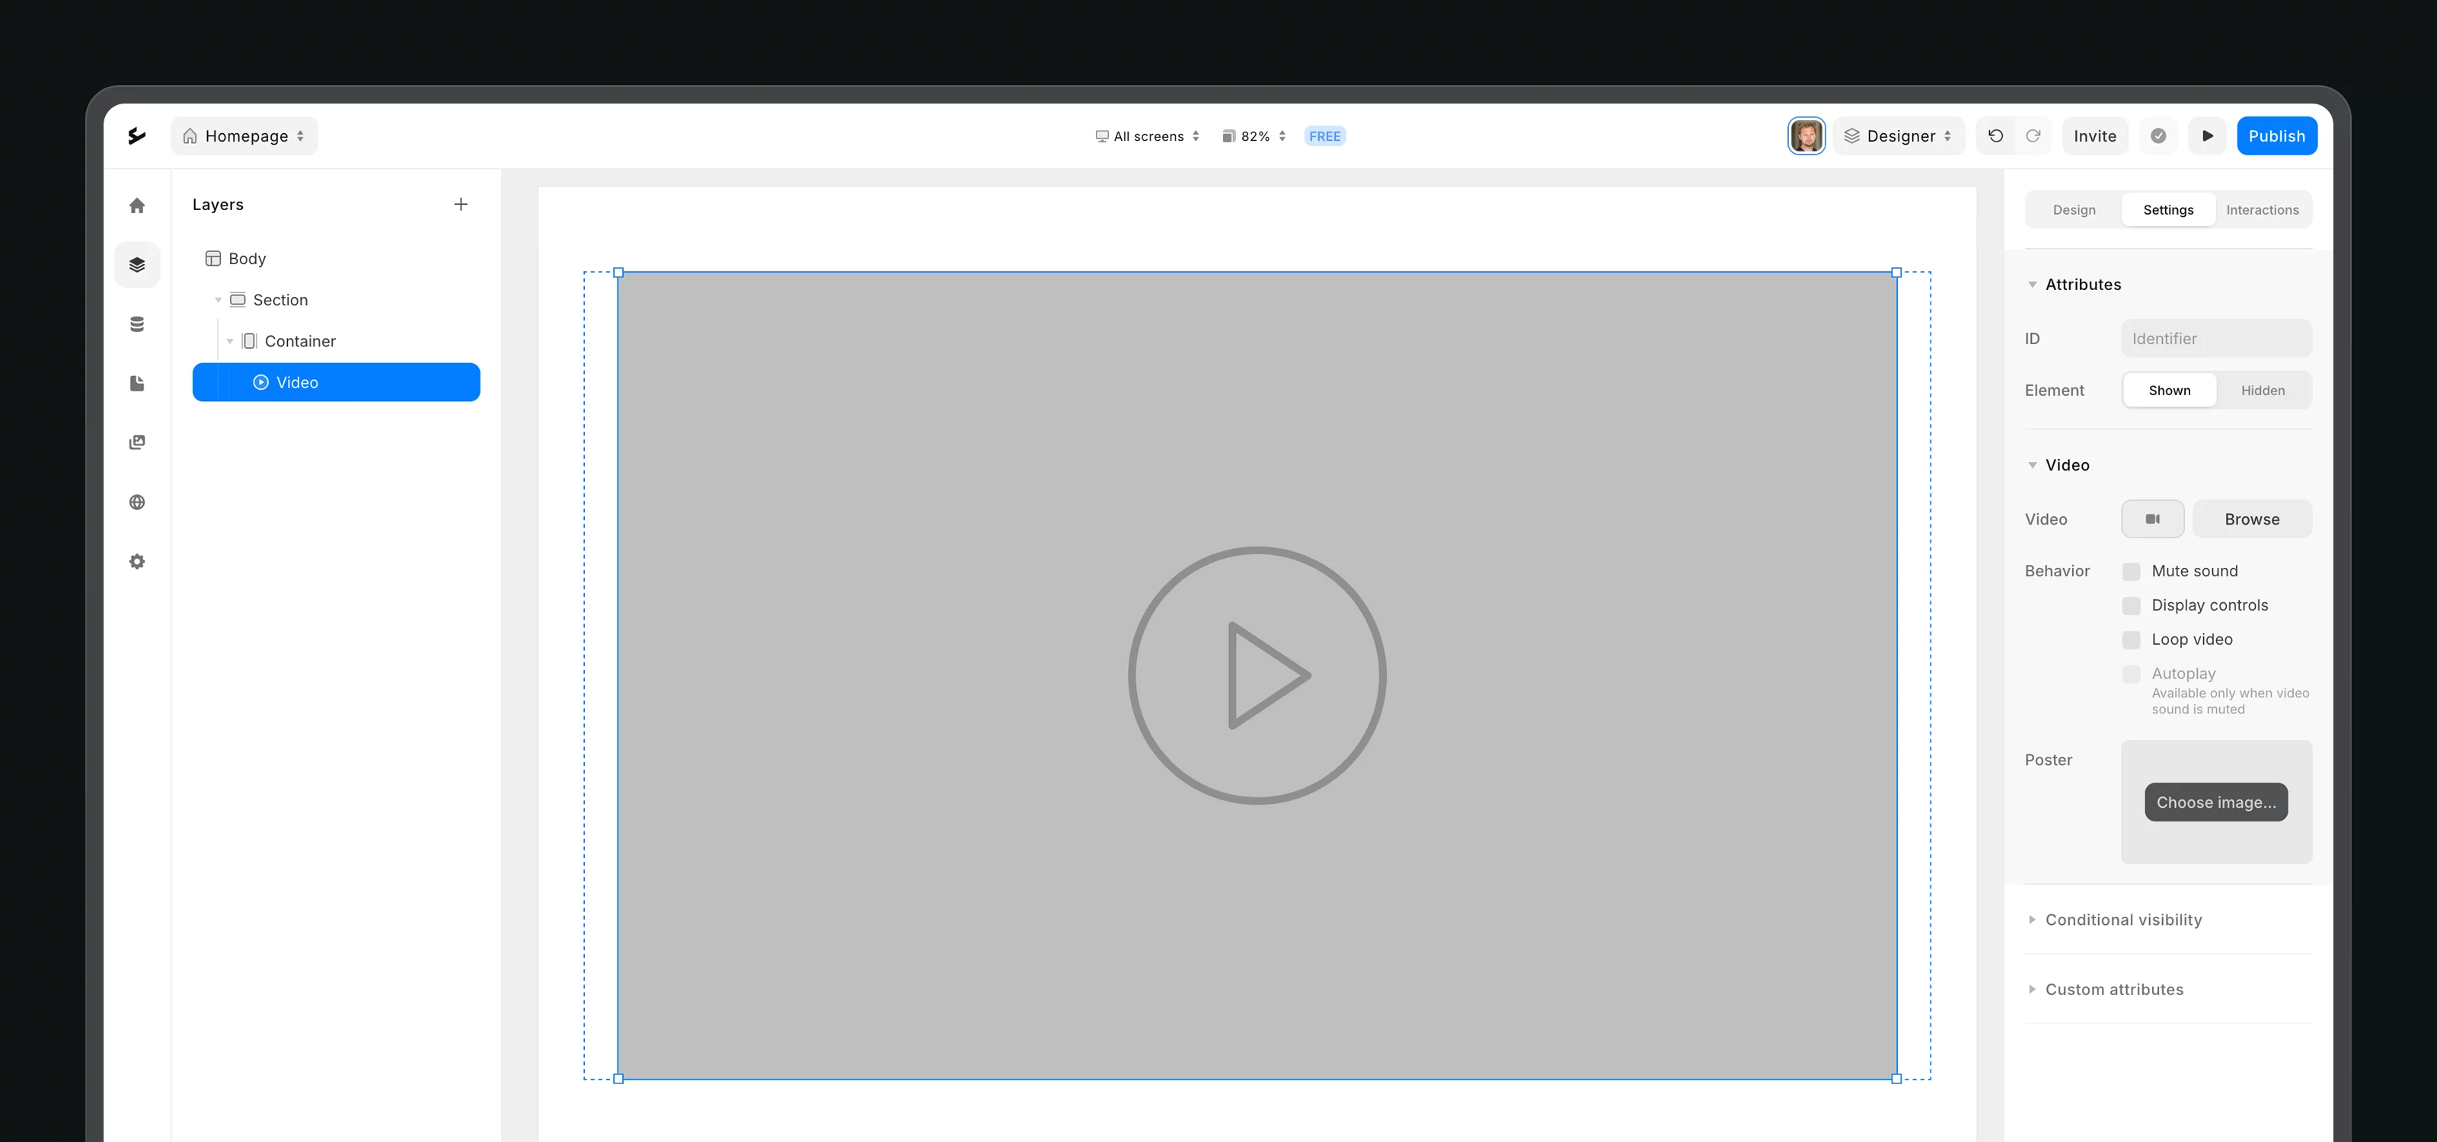
Task: Click the Pages panel icon in sidebar
Action: [137, 382]
